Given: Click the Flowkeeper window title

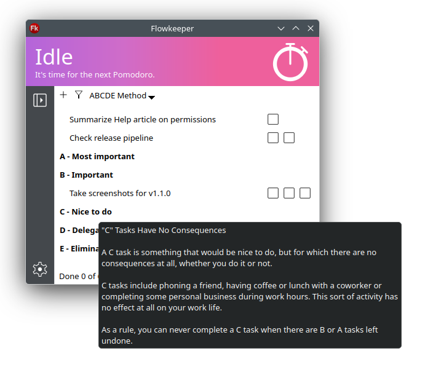Looking at the screenshot, I should point(172,28).
